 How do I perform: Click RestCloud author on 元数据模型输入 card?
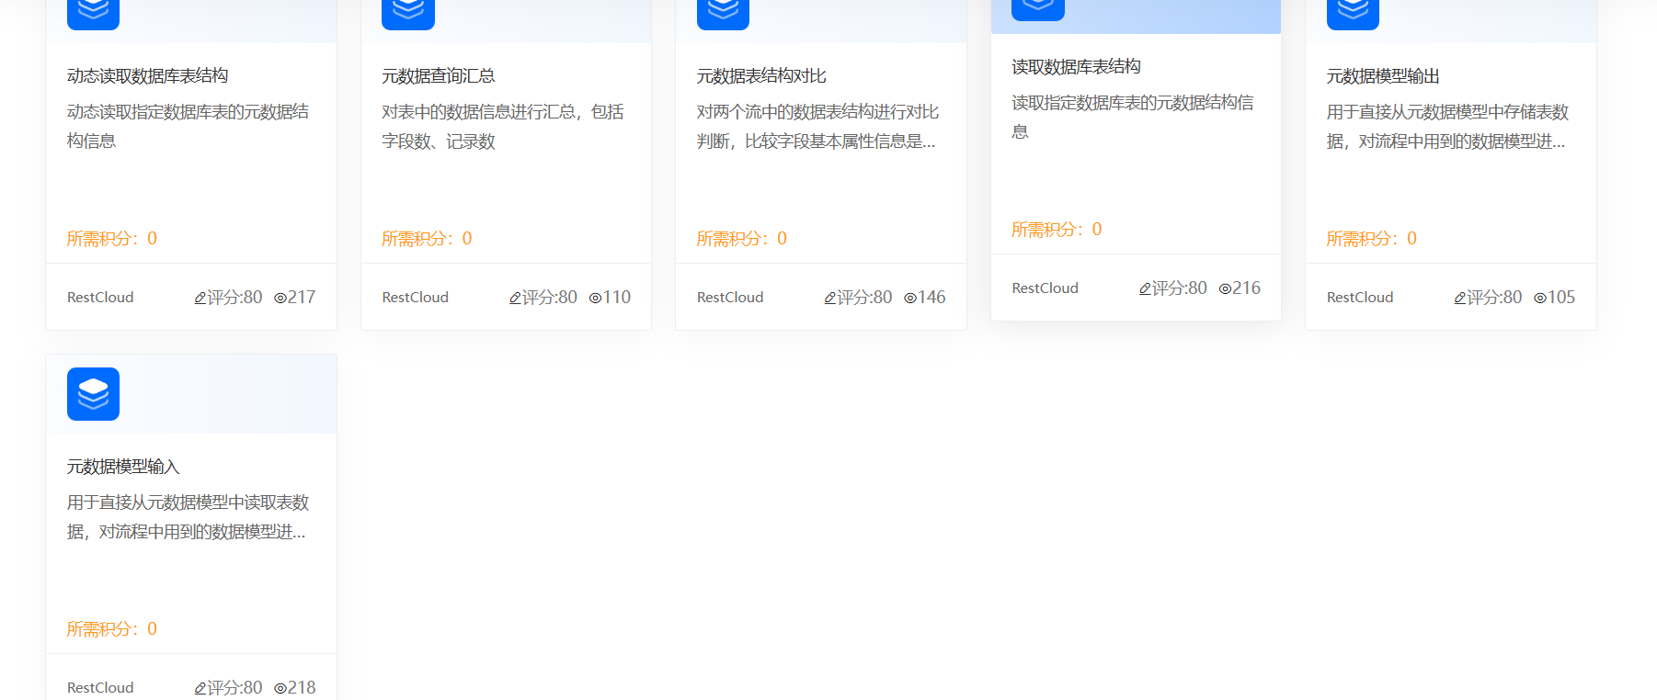click(x=100, y=688)
